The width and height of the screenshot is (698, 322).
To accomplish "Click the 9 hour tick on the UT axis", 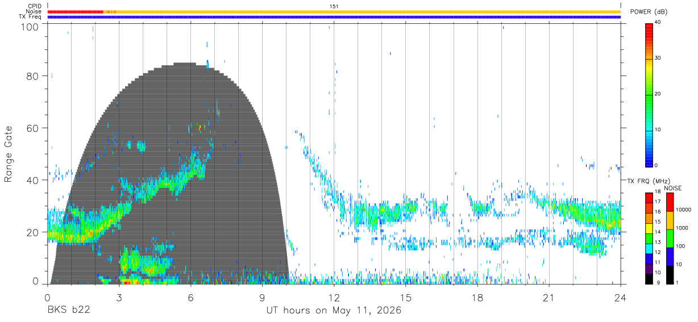I will (262, 297).
